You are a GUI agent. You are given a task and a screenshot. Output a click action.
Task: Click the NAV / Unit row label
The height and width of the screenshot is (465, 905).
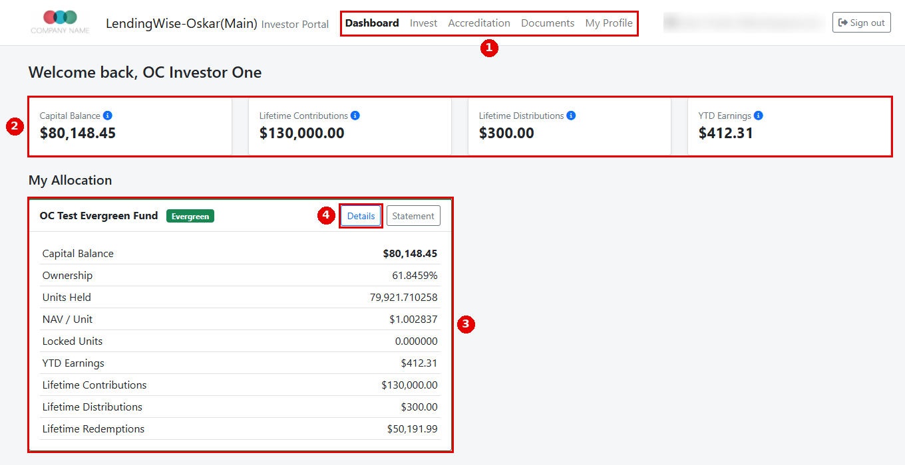click(67, 320)
